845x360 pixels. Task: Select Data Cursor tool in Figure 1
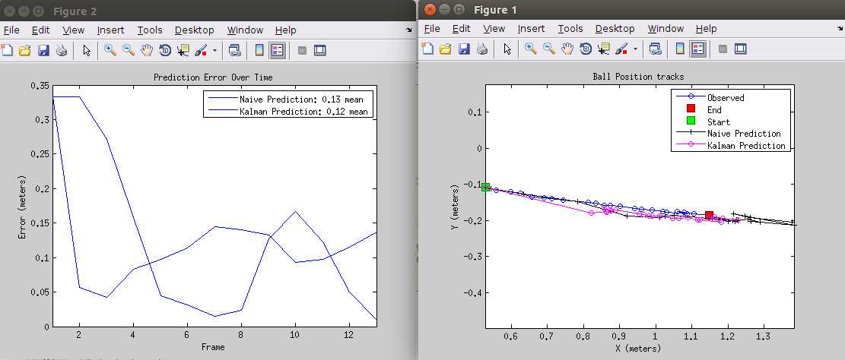click(604, 49)
